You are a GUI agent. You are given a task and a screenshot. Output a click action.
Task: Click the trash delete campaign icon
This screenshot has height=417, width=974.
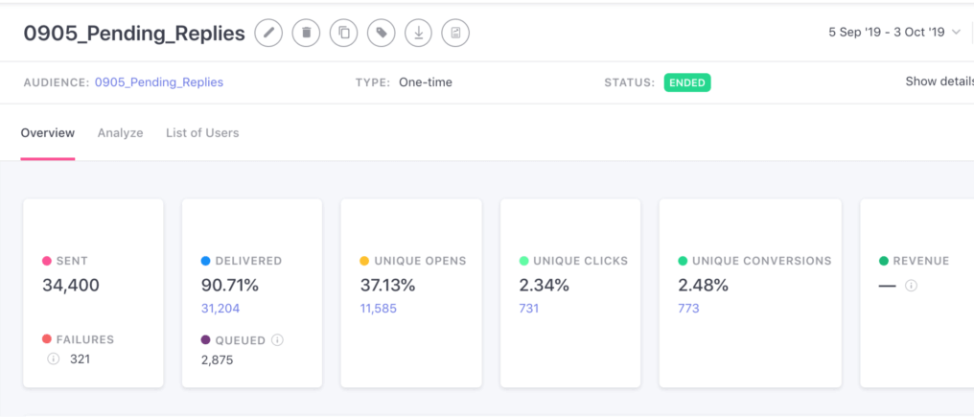click(306, 34)
